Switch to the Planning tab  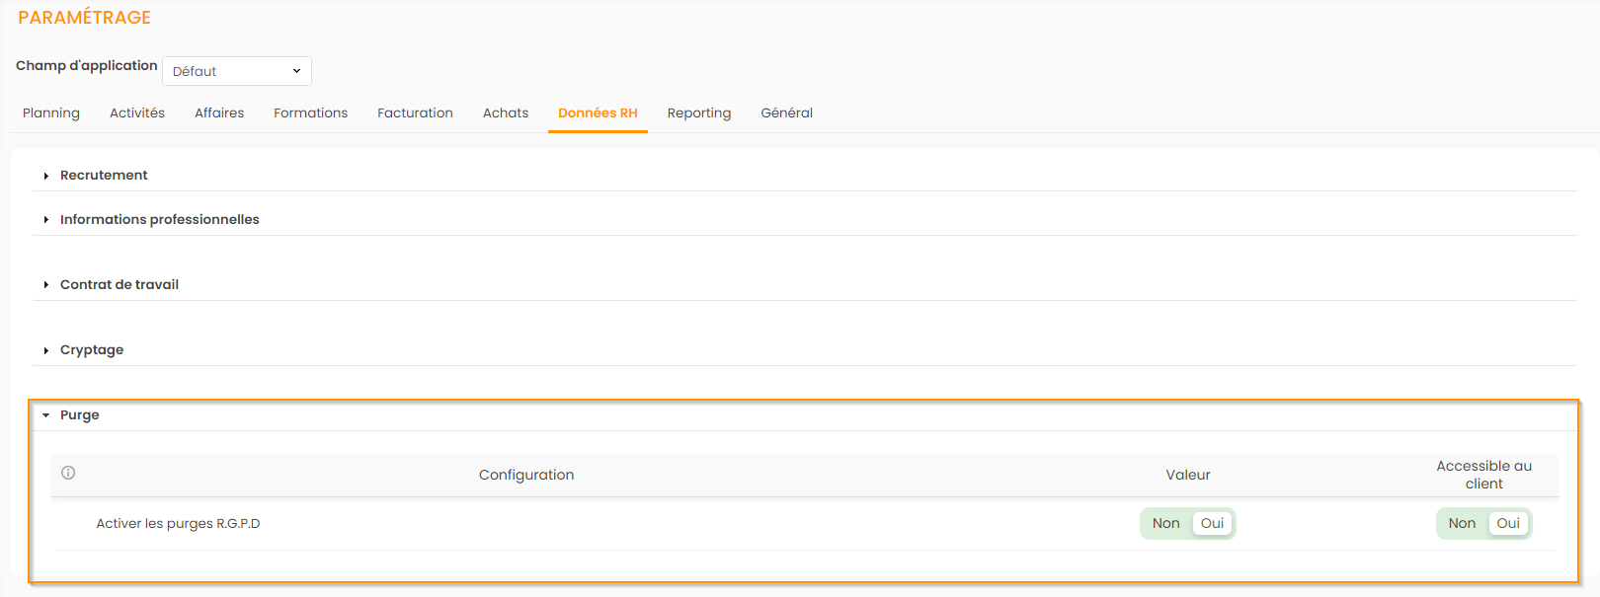click(x=51, y=113)
